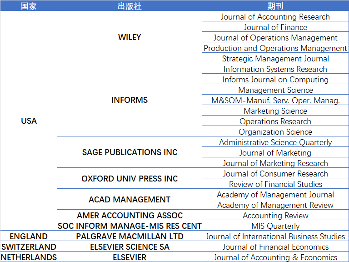
Task: Select OXFORD UNIV PRESS INC cell
Action: pyautogui.click(x=130, y=178)
